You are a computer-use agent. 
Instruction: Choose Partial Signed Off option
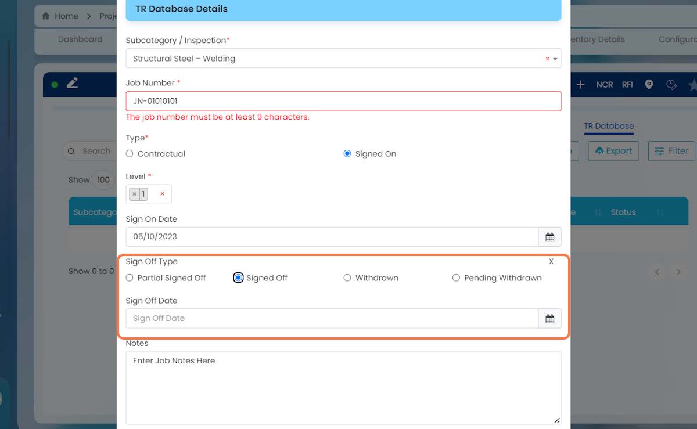130,278
